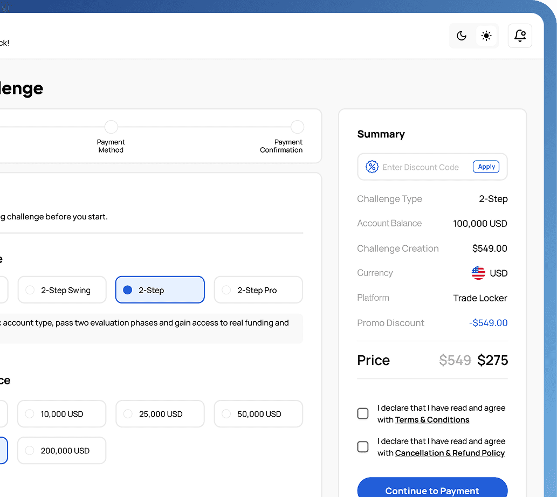Click the Payment Confirmation step circle
Viewport: 557px width, 497px height.
click(x=297, y=127)
